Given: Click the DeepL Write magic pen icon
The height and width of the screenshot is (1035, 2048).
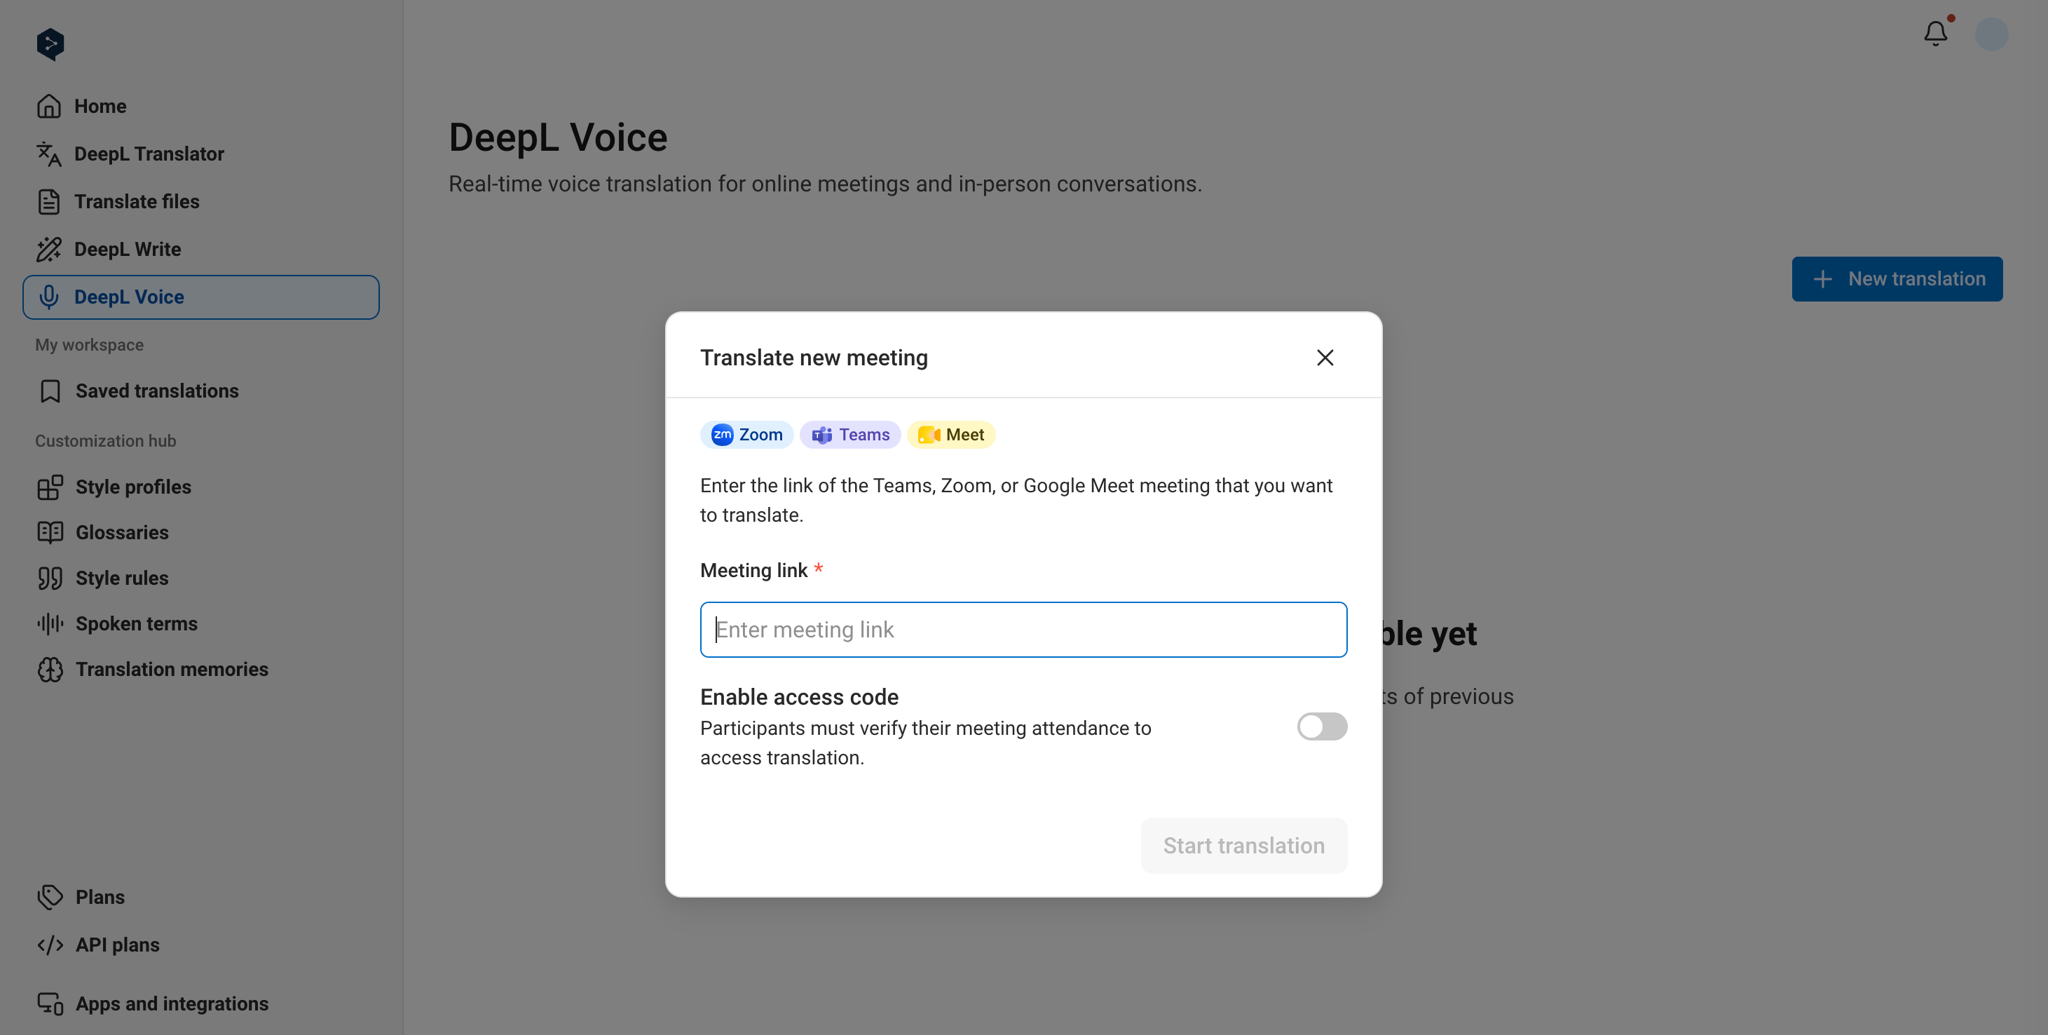Looking at the screenshot, I should click(x=49, y=249).
